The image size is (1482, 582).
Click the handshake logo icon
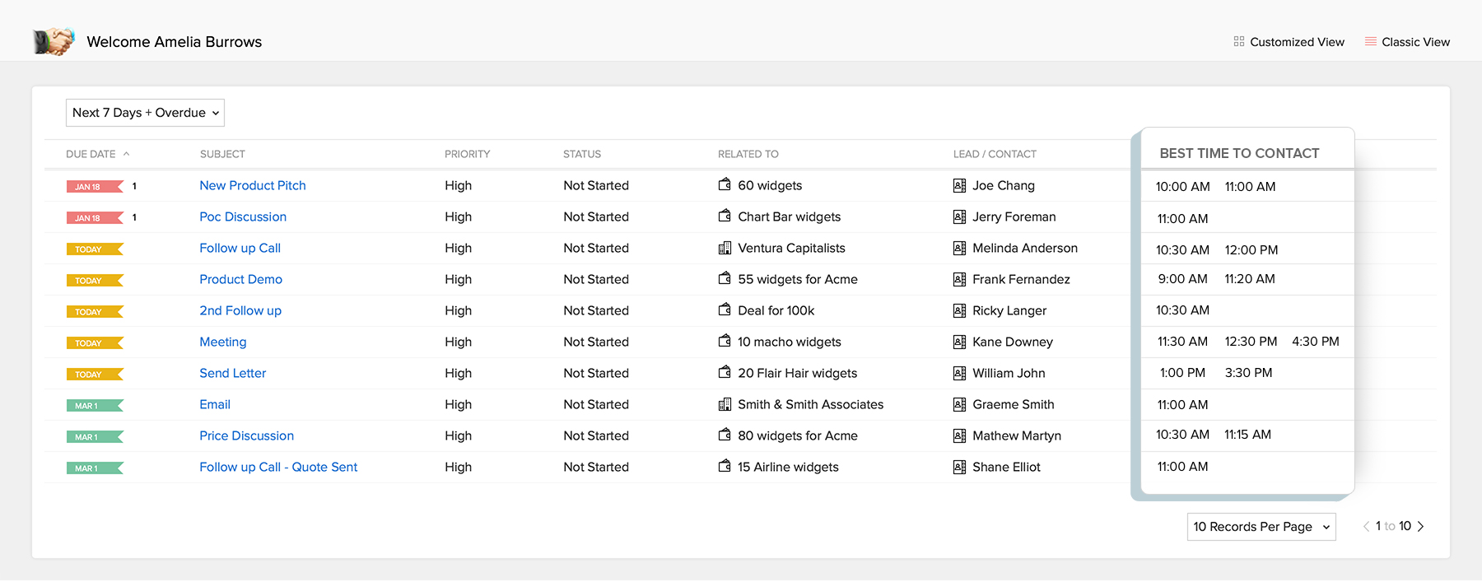54,41
